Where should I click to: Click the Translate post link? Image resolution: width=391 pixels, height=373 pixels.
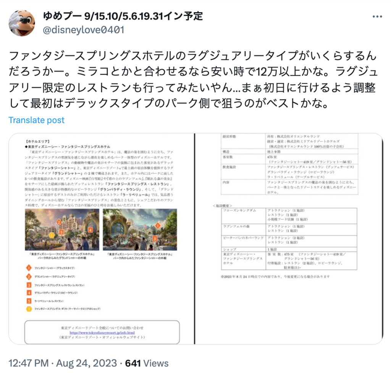click(x=36, y=120)
